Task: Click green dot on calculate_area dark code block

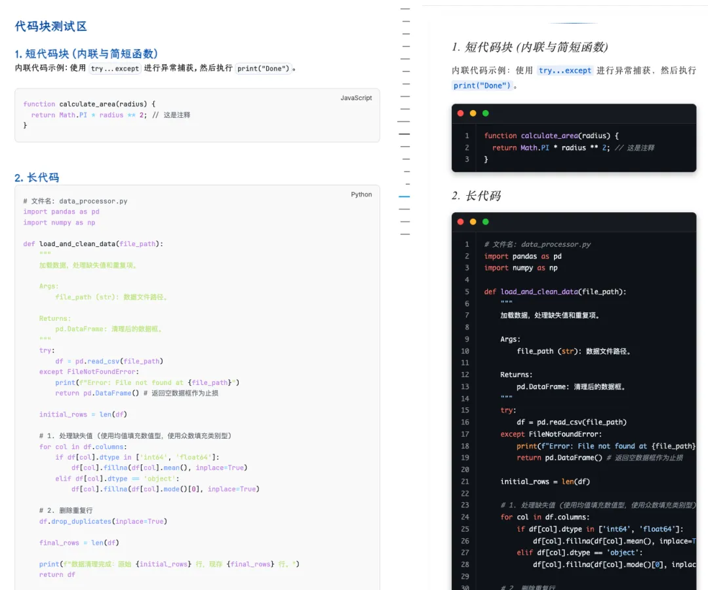Action: (x=485, y=113)
